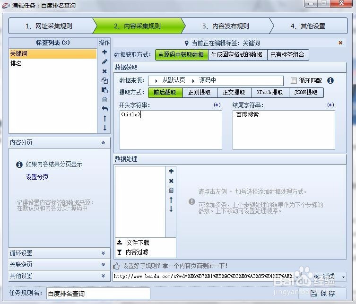Copy the selected tag icon

click(104, 80)
